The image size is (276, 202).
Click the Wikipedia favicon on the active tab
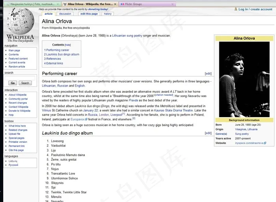point(65,4)
